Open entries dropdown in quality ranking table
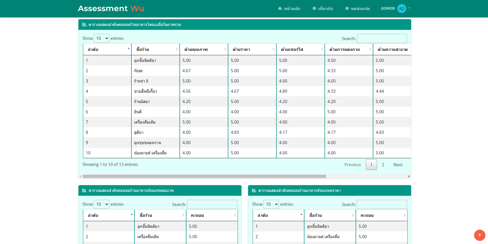 click(102, 204)
